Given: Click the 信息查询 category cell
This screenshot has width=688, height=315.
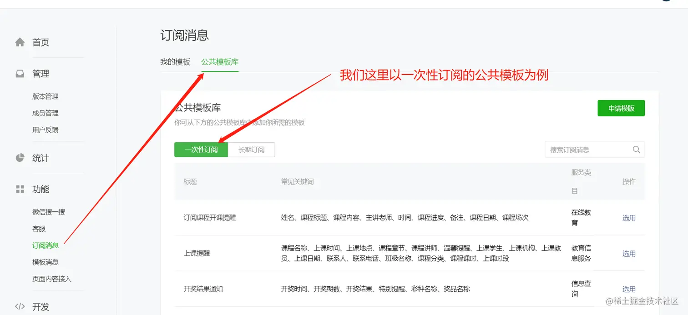Looking at the screenshot, I should (581, 289).
